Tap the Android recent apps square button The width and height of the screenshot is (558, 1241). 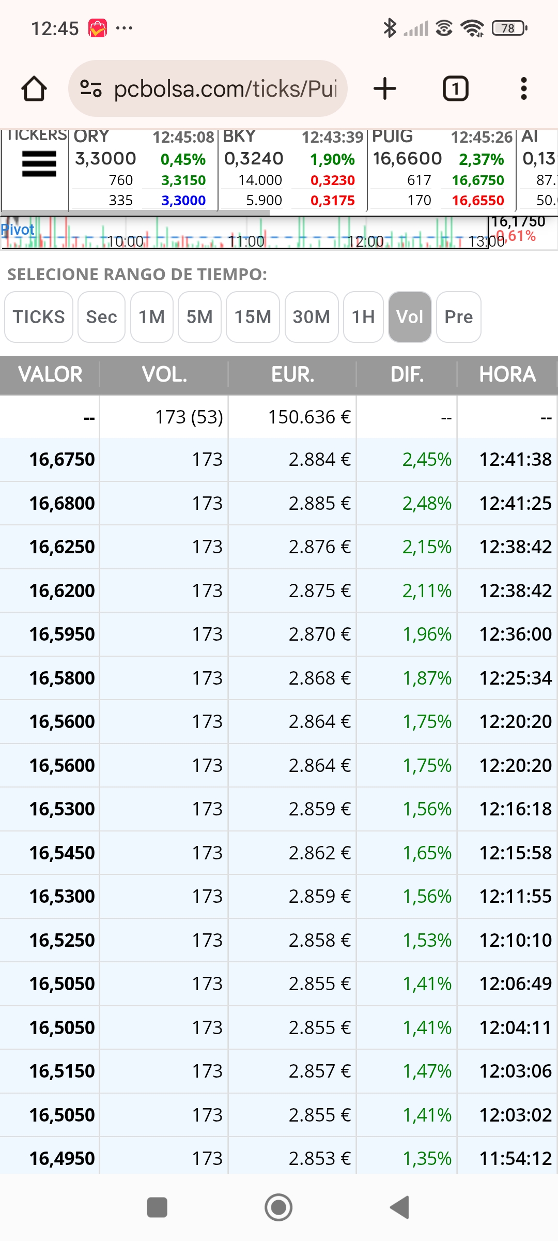157,1207
